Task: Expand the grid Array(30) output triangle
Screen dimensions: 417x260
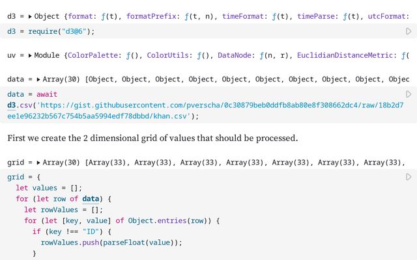Action: (x=38, y=162)
